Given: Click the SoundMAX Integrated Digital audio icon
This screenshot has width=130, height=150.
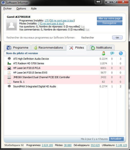Looking at the screenshot, I should point(9,86).
